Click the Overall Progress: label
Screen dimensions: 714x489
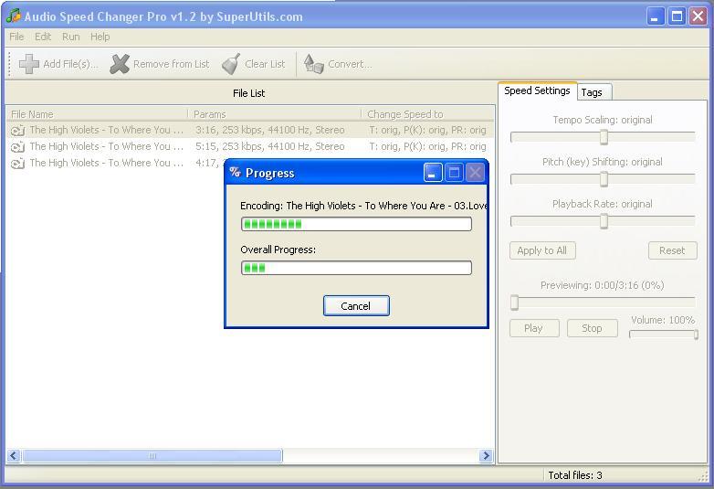(x=278, y=250)
